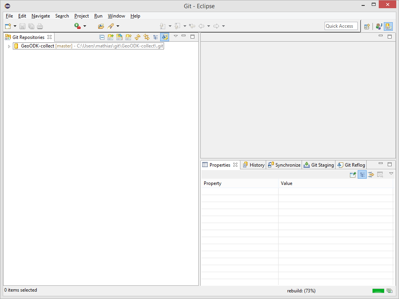
Task: Click the Save All icon in the toolbar
Action: pyautogui.click(x=31, y=26)
